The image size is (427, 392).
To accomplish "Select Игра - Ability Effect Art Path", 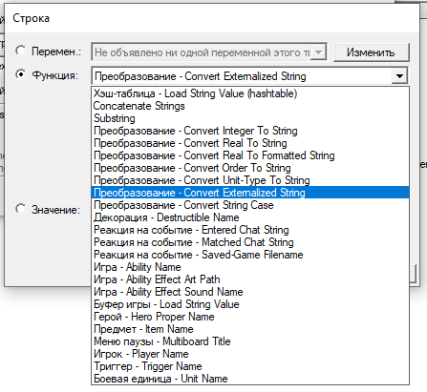I will point(250,279).
